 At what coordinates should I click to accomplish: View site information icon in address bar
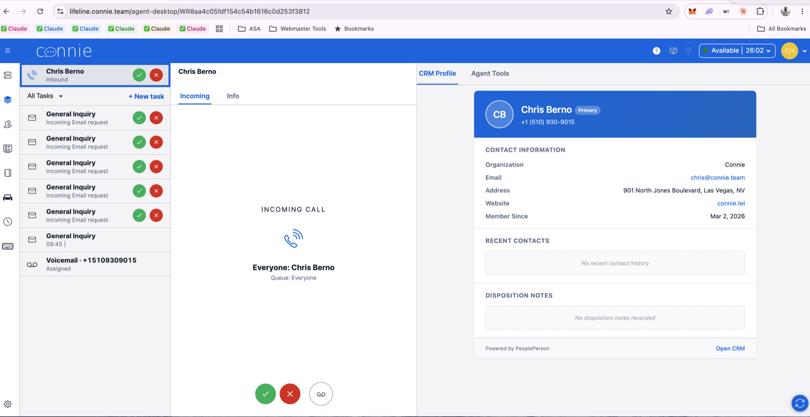[60, 11]
